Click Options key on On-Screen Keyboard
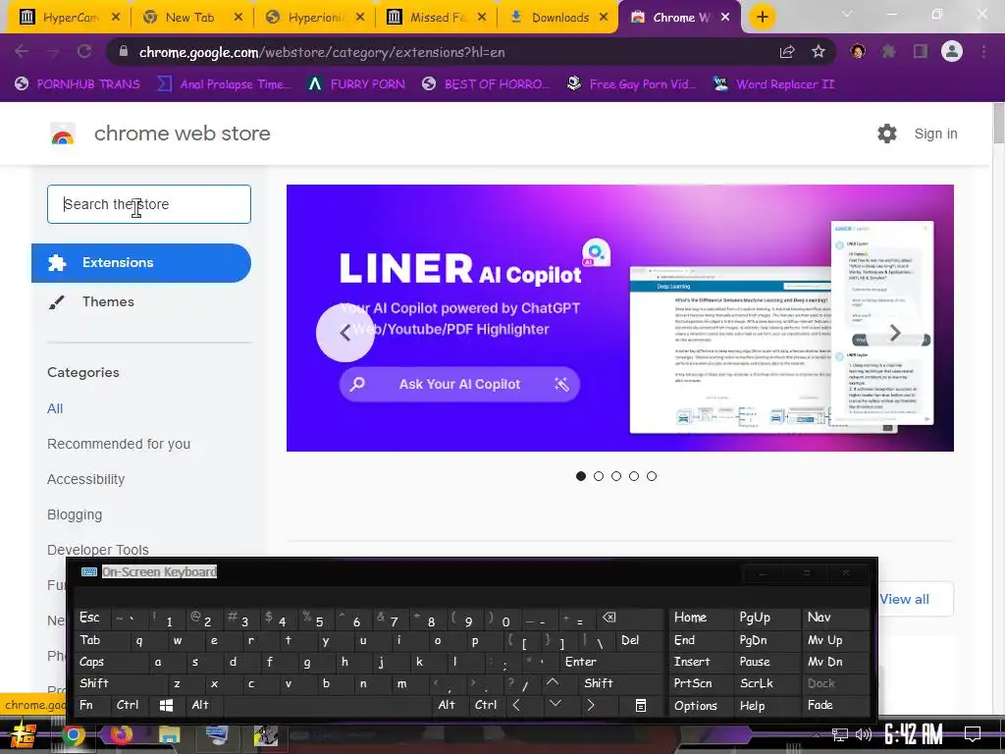The image size is (1005, 754). click(696, 706)
